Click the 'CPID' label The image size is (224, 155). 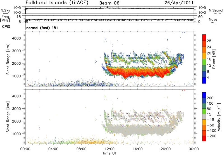point(6,27)
